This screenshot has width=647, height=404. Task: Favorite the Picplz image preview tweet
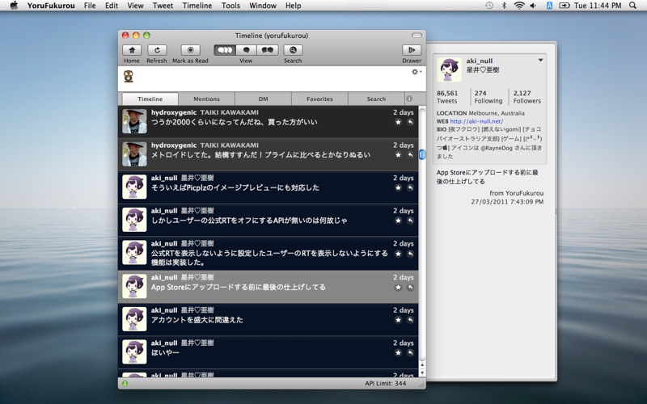pyautogui.click(x=398, y=187)
